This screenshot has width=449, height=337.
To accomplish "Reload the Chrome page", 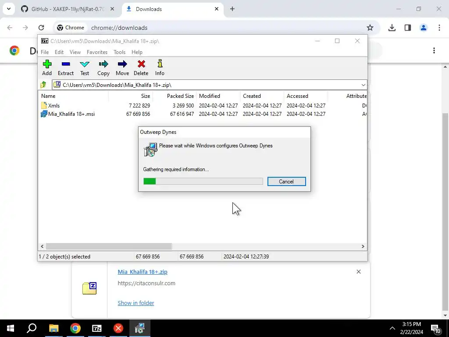I will (x=41, y=28).
